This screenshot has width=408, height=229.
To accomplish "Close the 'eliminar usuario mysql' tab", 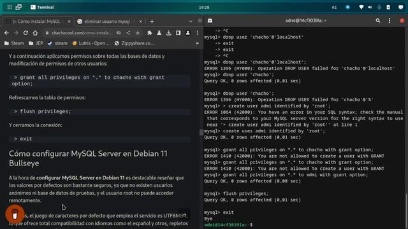I will pos(140,22).
